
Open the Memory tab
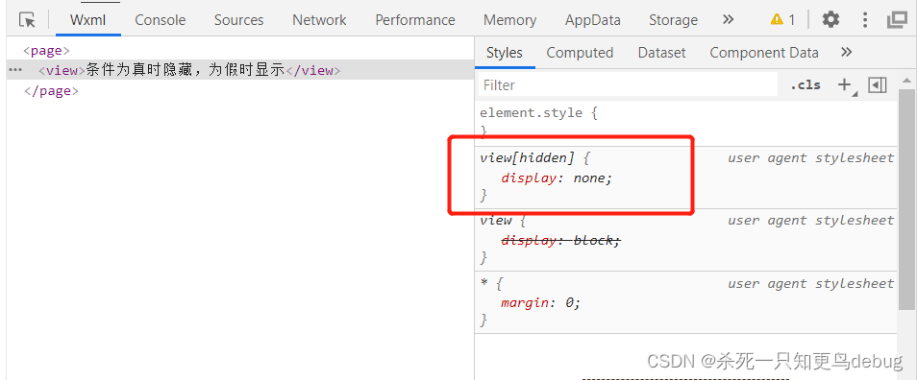[510, 20]
